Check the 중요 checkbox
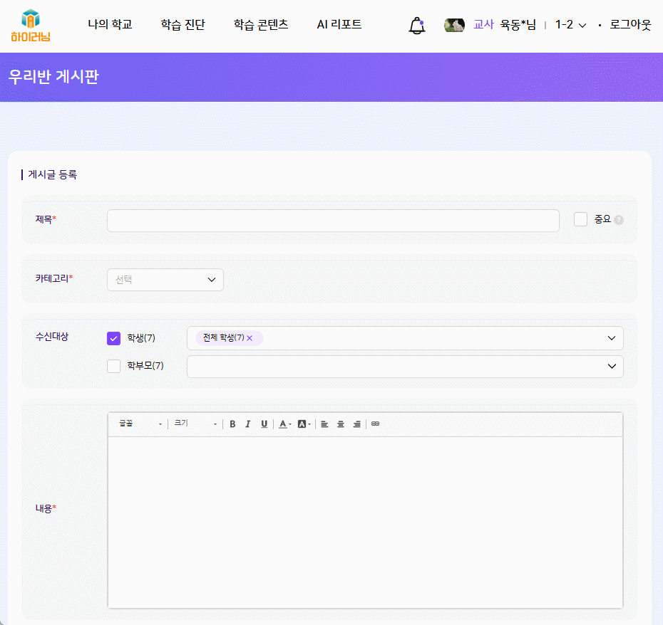This screenshot has height=625, width=663. (580, 219)
